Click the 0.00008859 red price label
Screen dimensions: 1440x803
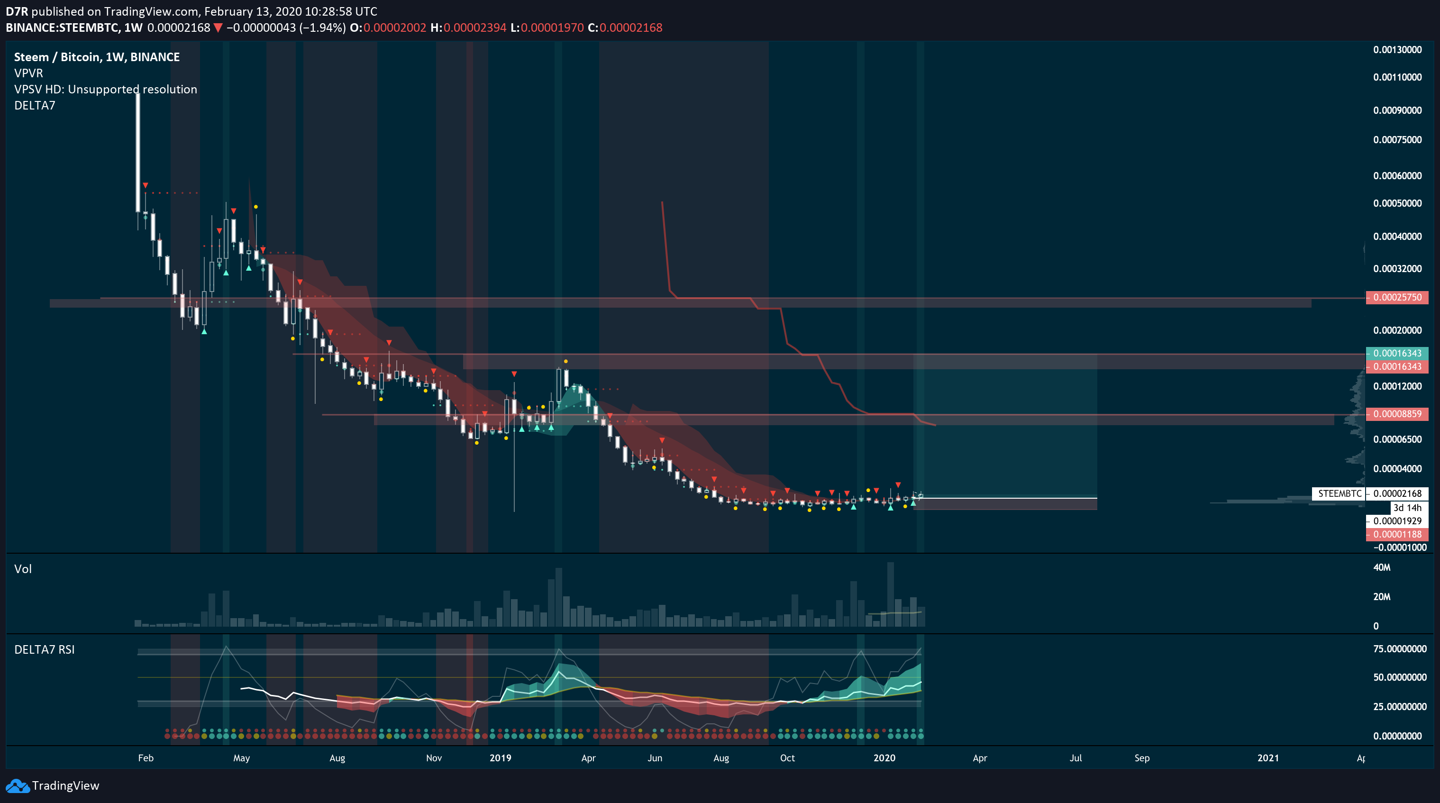point(1397,414)
